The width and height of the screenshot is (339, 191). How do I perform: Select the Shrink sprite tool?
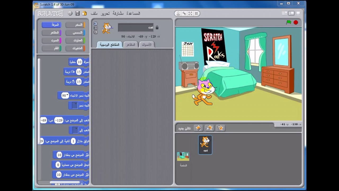[x=196, y=14]
